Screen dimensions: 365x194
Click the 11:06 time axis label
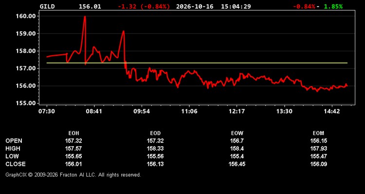click(189, 112)
